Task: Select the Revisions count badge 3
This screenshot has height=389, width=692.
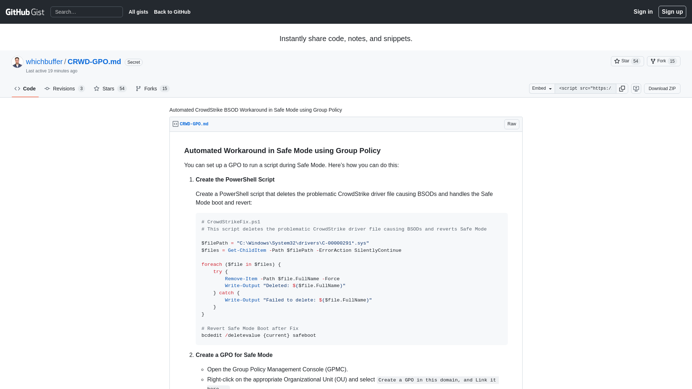Action: pos(81,89)
